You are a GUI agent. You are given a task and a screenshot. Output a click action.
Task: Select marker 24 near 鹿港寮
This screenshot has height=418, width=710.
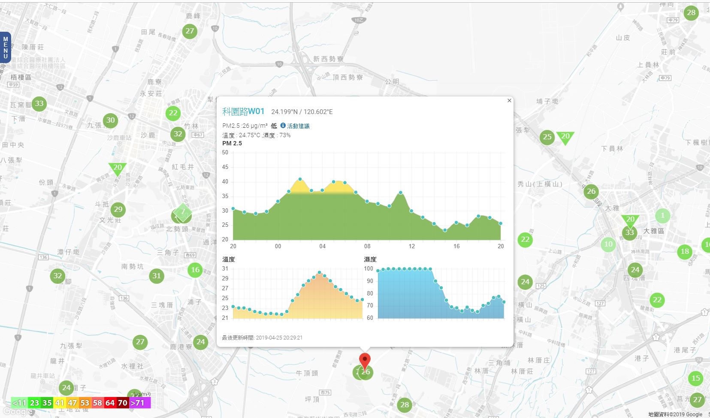[x=201, y=342]
